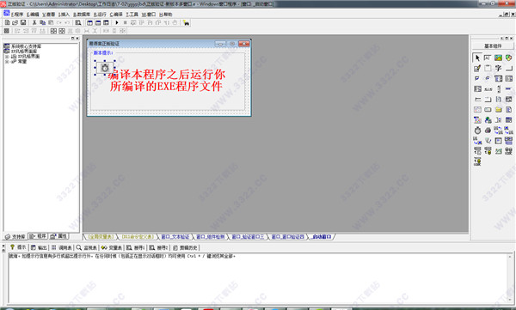Open the 编辑 (Edit) menu

click(33, 15)
